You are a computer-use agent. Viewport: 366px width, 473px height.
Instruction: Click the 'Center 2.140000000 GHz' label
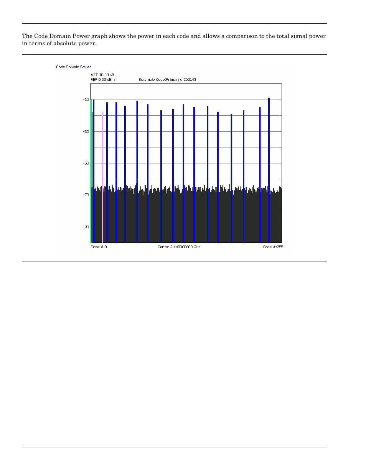point(179,247)
